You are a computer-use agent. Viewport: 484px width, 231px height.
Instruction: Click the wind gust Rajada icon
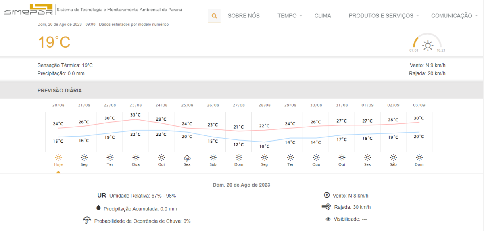tap(326, 207)
